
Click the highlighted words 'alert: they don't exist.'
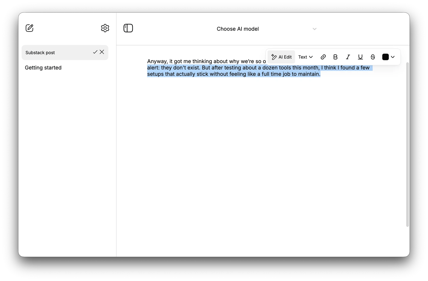click(174, 68)
